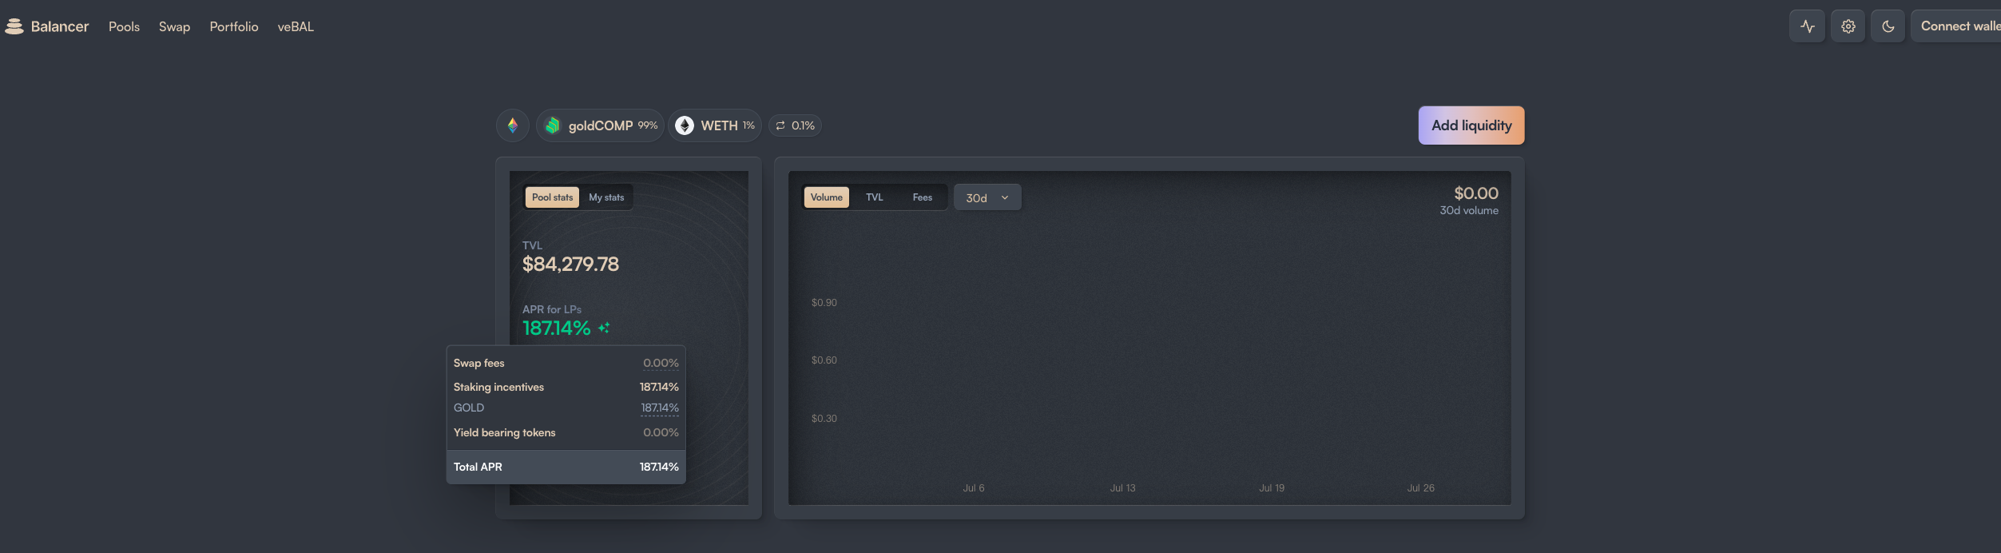The image size is (2001, 553).
Task: Click the goldCOMP token icon
Action: point(553,125)
